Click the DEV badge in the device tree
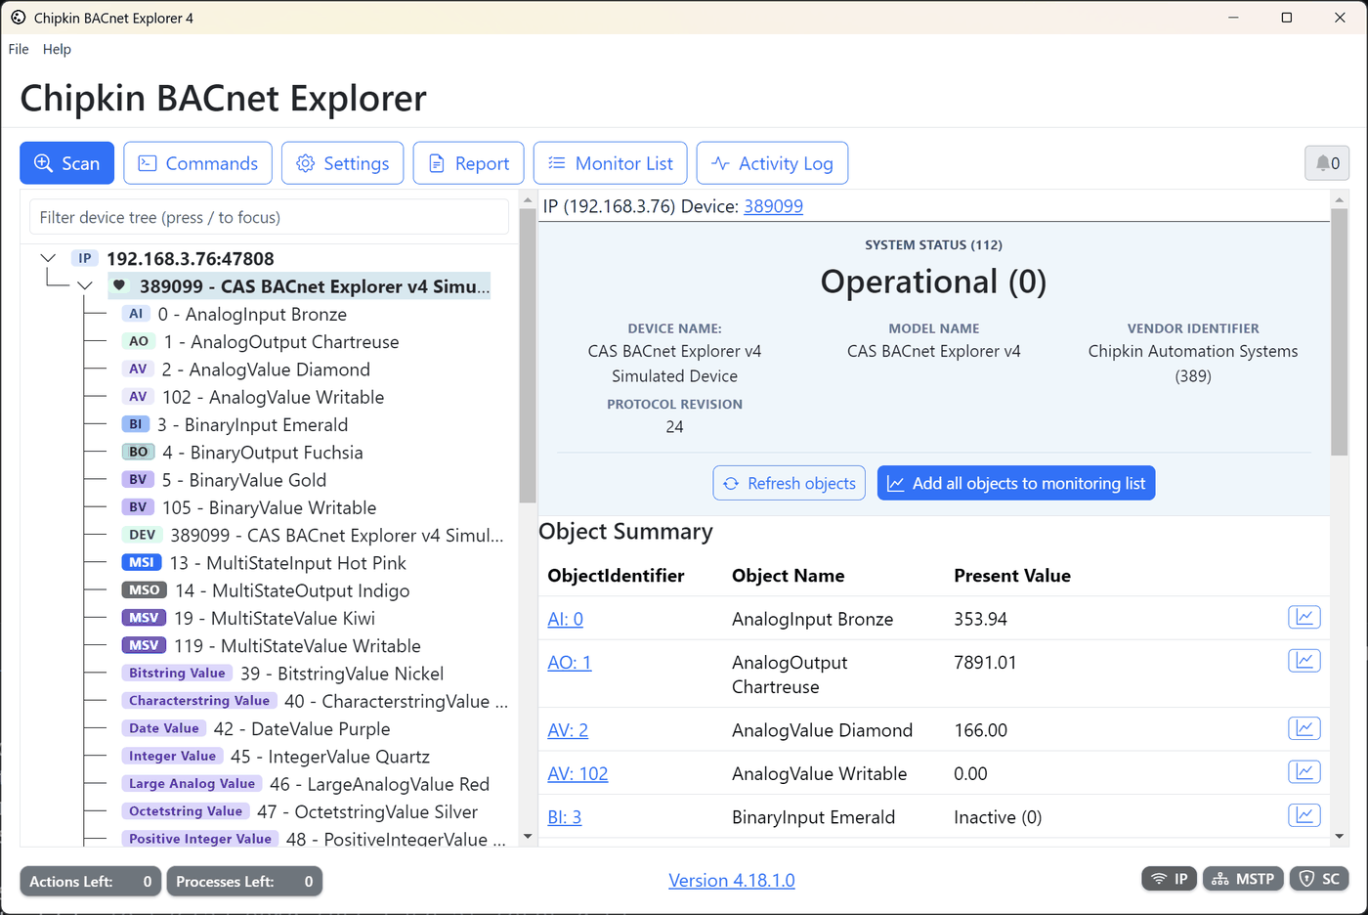This screenshot has height=915, width=1368. point(142,535)
